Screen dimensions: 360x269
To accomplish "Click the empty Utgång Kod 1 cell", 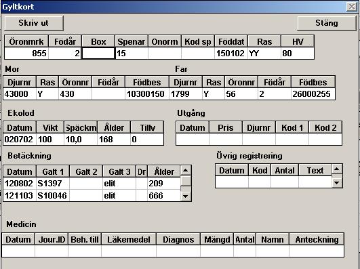I will pyautogui.click(x=292, y=140).
